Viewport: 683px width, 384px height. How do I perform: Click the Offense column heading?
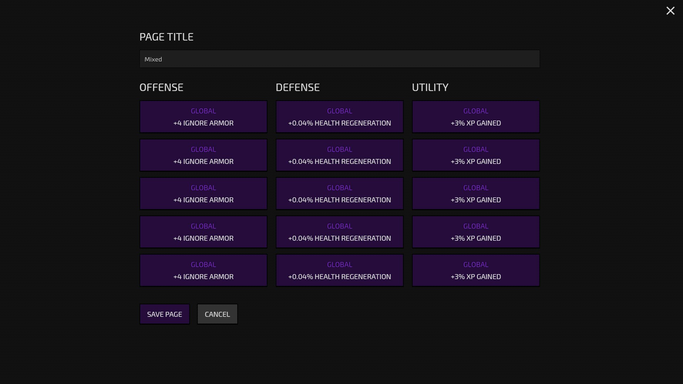(x=161, y=87)
